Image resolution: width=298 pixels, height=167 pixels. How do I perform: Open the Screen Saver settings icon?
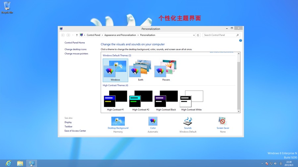[x=223, y=121]
